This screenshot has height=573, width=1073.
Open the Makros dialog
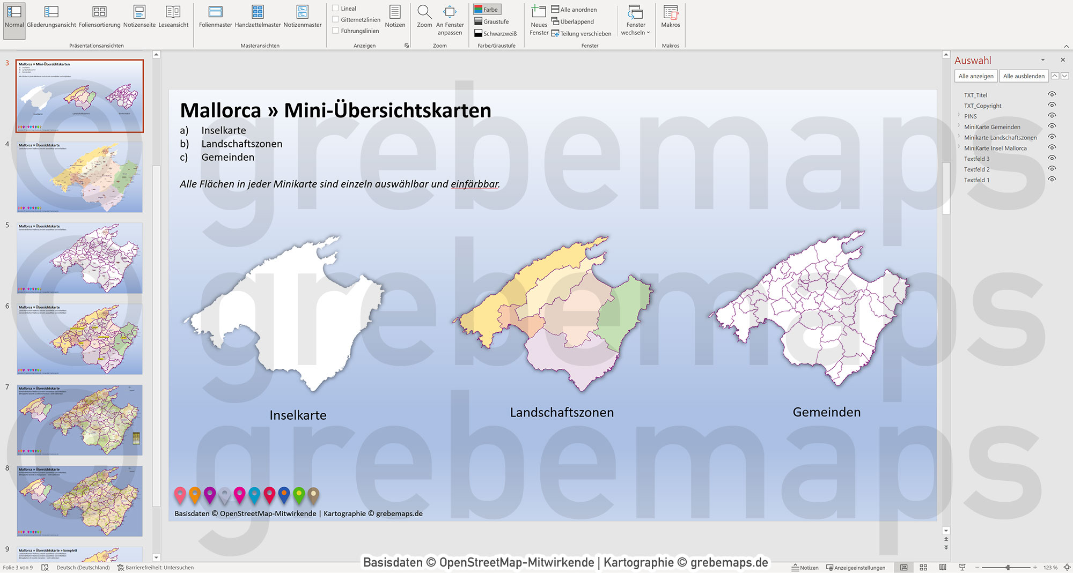pyautogui.click(x=671, y=16)
